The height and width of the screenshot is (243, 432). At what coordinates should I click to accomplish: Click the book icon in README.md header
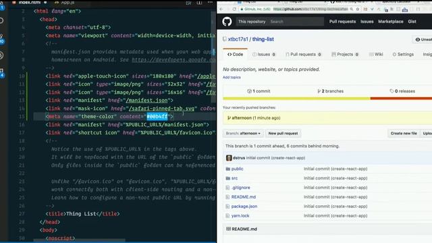[228, 229]
